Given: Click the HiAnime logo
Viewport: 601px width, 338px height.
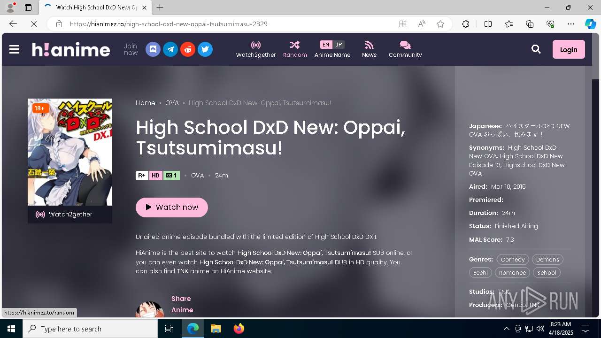Looking at the screenshot, I should pyautogui.click(x=71, y=49).
